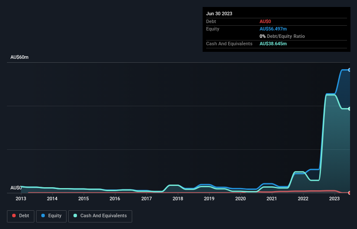
Task: Click the 2021 x-axis label
Action: [x=272, y=199]
